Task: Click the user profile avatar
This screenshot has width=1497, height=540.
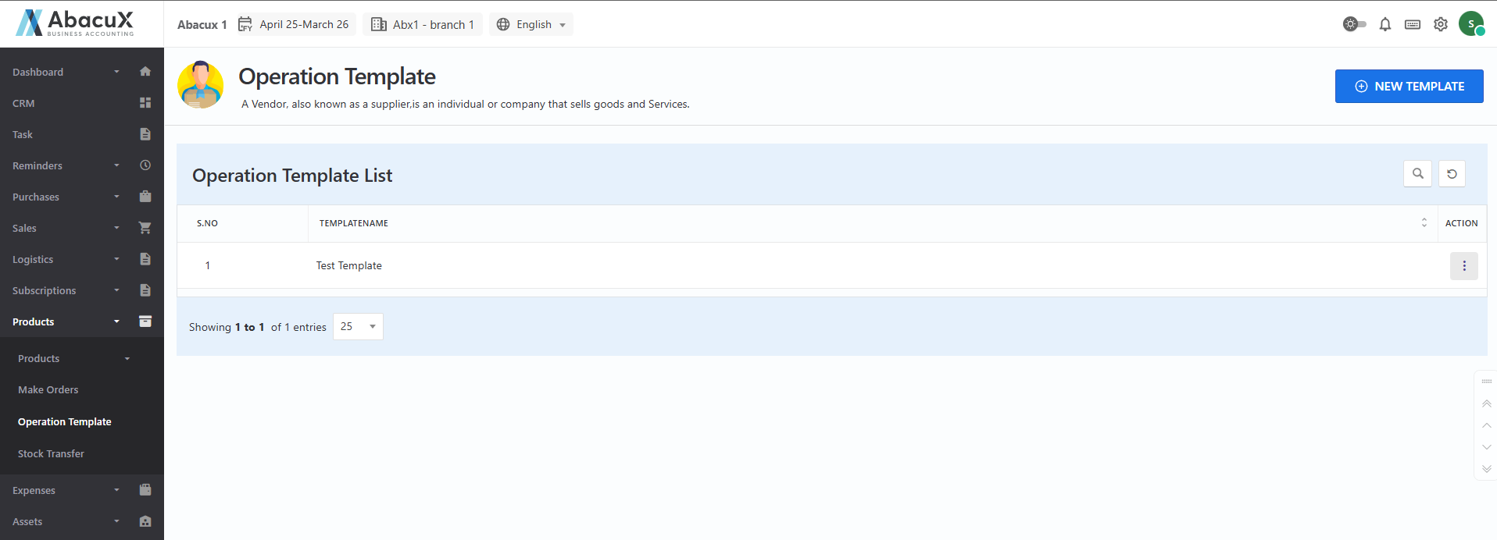Action: tap(1471, 24)
